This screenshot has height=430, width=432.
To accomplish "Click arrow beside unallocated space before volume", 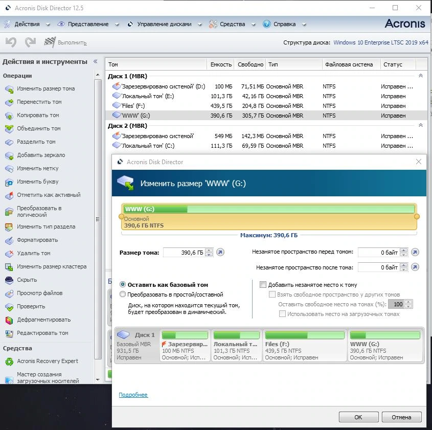I will tap(415, 252).
